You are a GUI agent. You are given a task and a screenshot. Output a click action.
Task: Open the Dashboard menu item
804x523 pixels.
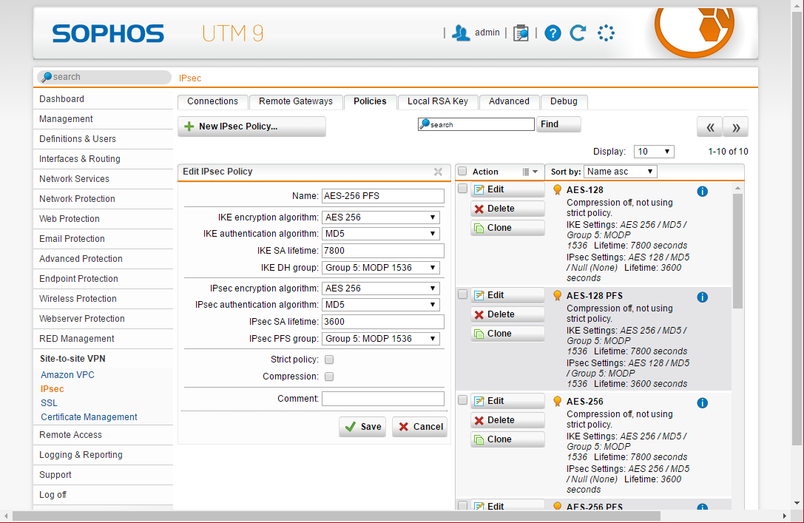(103, 99)
